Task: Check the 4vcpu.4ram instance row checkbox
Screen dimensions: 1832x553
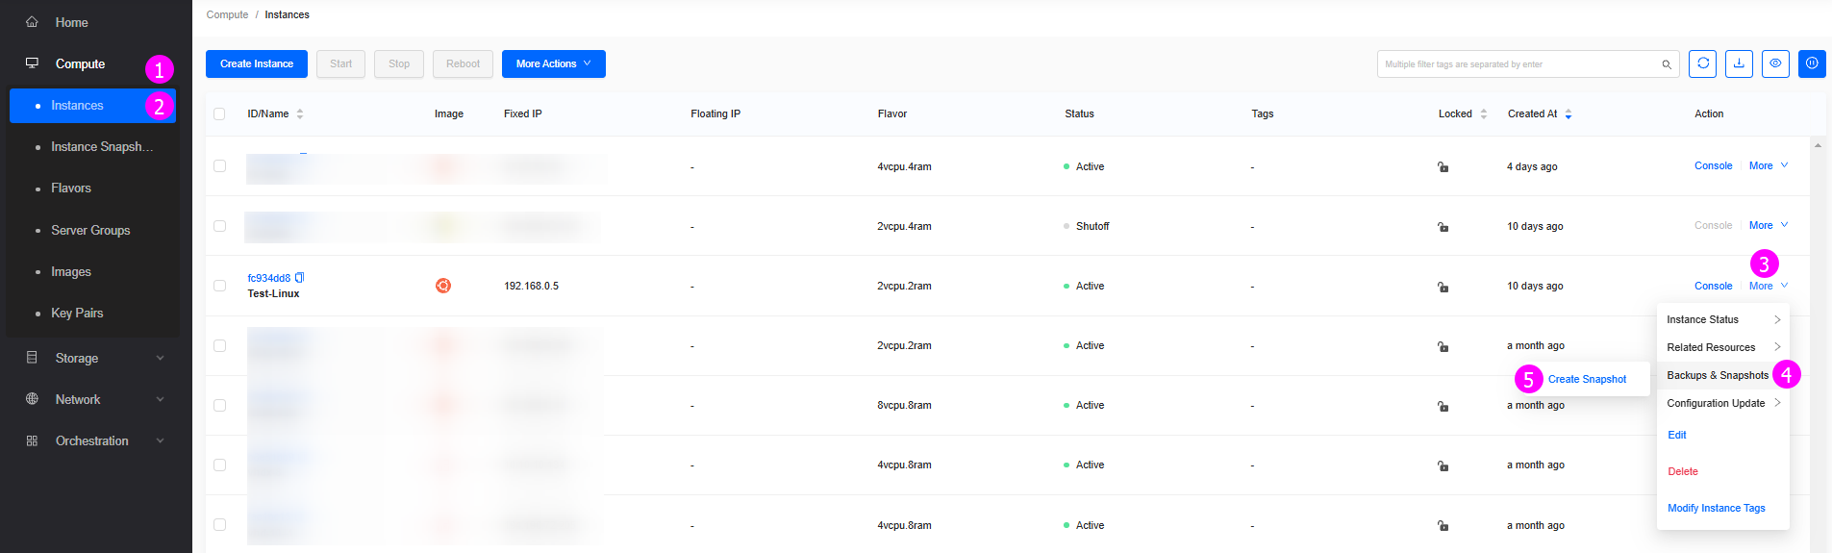Action: [x=219, y=165]
